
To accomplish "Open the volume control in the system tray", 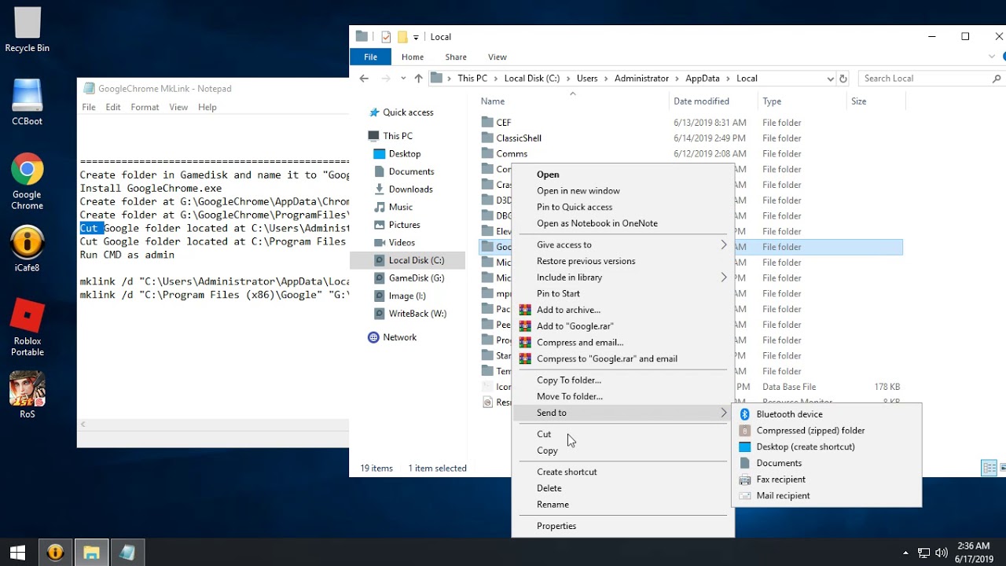I will [x=941, y=553].
